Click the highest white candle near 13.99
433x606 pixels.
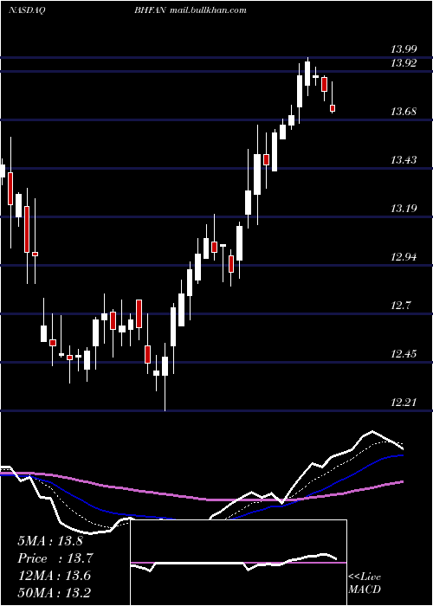(307, 74)
